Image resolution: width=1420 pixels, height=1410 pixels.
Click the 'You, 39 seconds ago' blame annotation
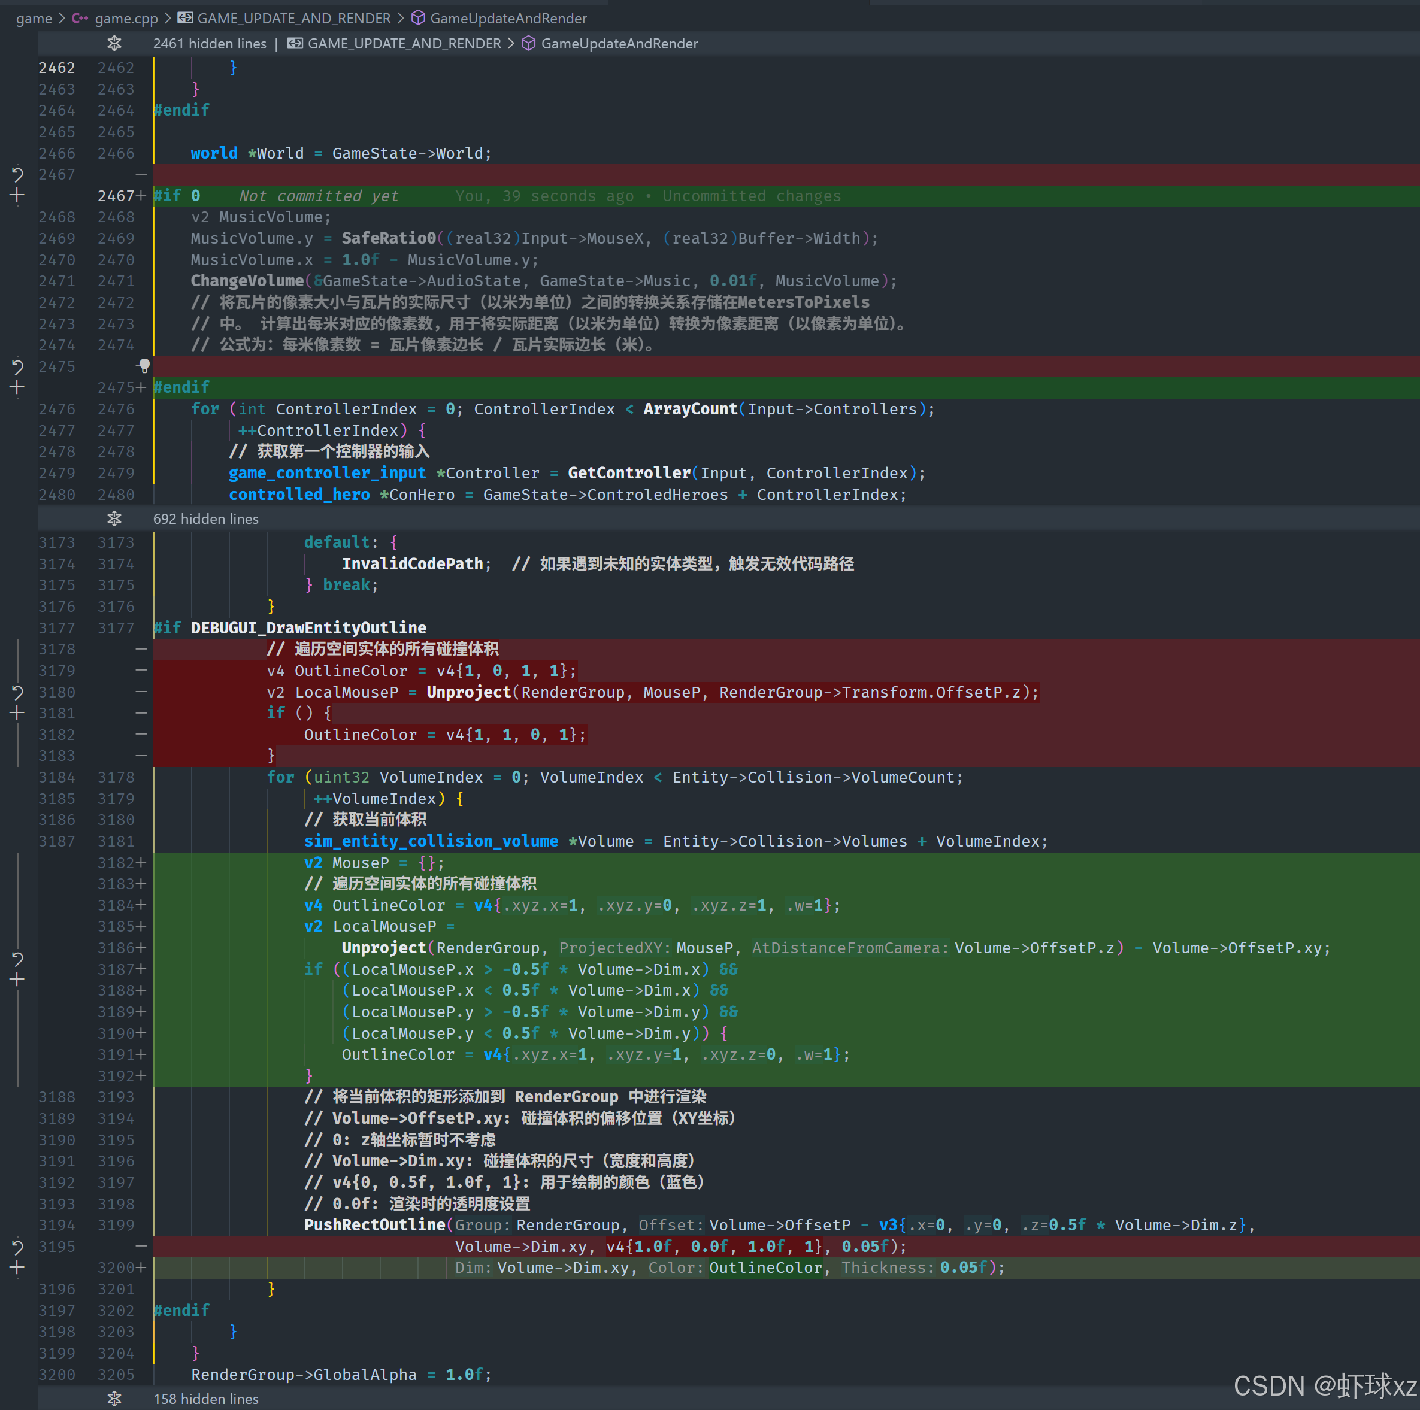[544, 196]
